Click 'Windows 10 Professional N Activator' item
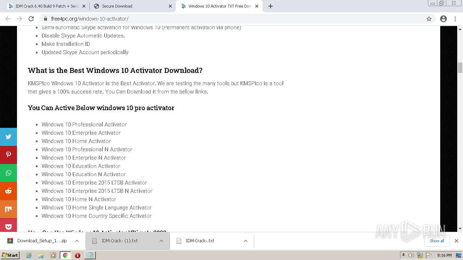This screenshot has width=463, height=260. (87, 149)
